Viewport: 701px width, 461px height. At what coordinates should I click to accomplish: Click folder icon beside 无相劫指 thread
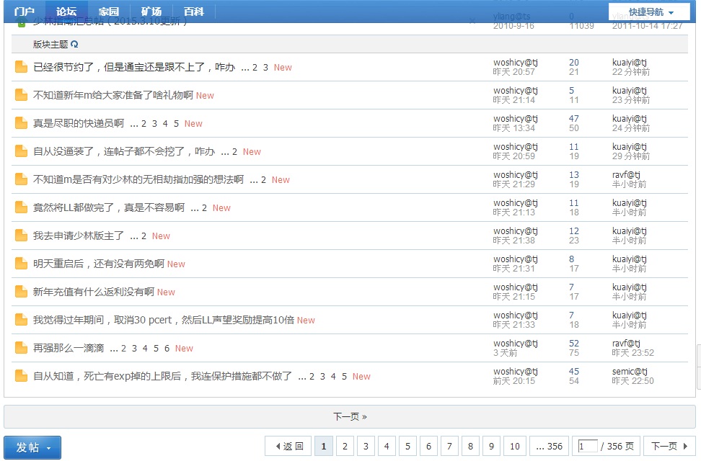[21, 179]
